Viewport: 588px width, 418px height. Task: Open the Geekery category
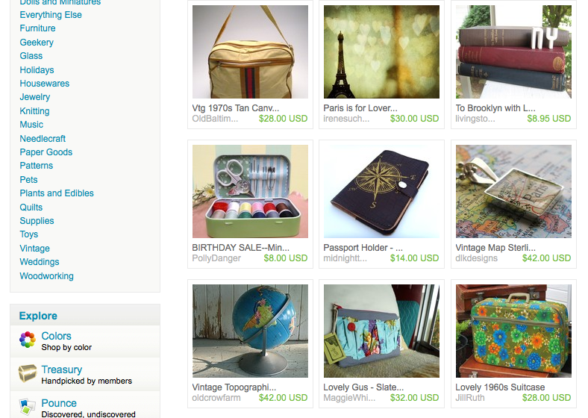37,43
